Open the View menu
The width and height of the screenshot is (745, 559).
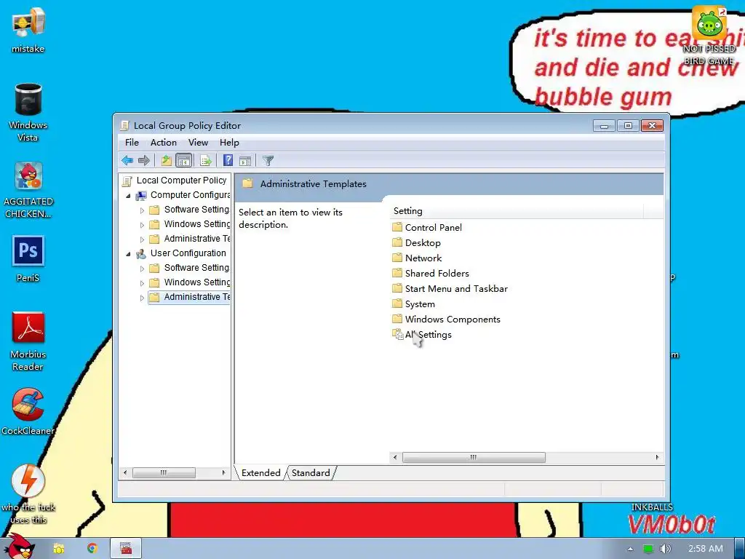coord(198,143)
